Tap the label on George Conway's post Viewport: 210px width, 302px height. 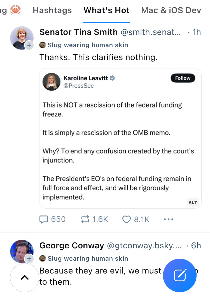tap(84, 258)
